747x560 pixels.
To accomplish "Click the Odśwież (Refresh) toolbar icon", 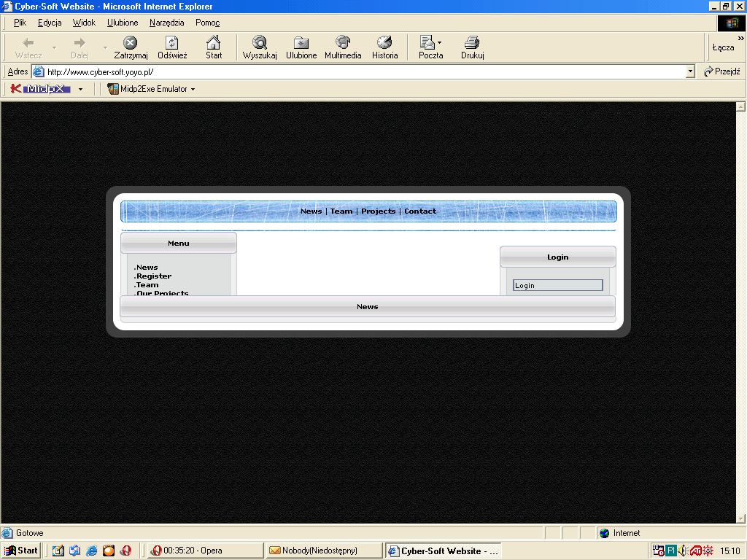I will click(172, 43).
